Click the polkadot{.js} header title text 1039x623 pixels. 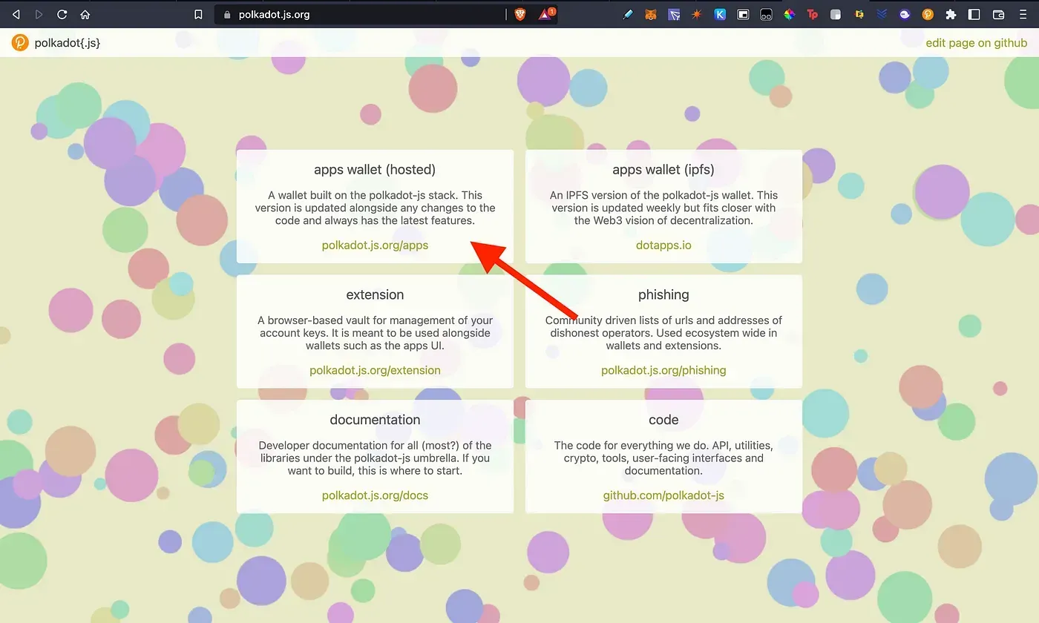[x=68, y=43]
